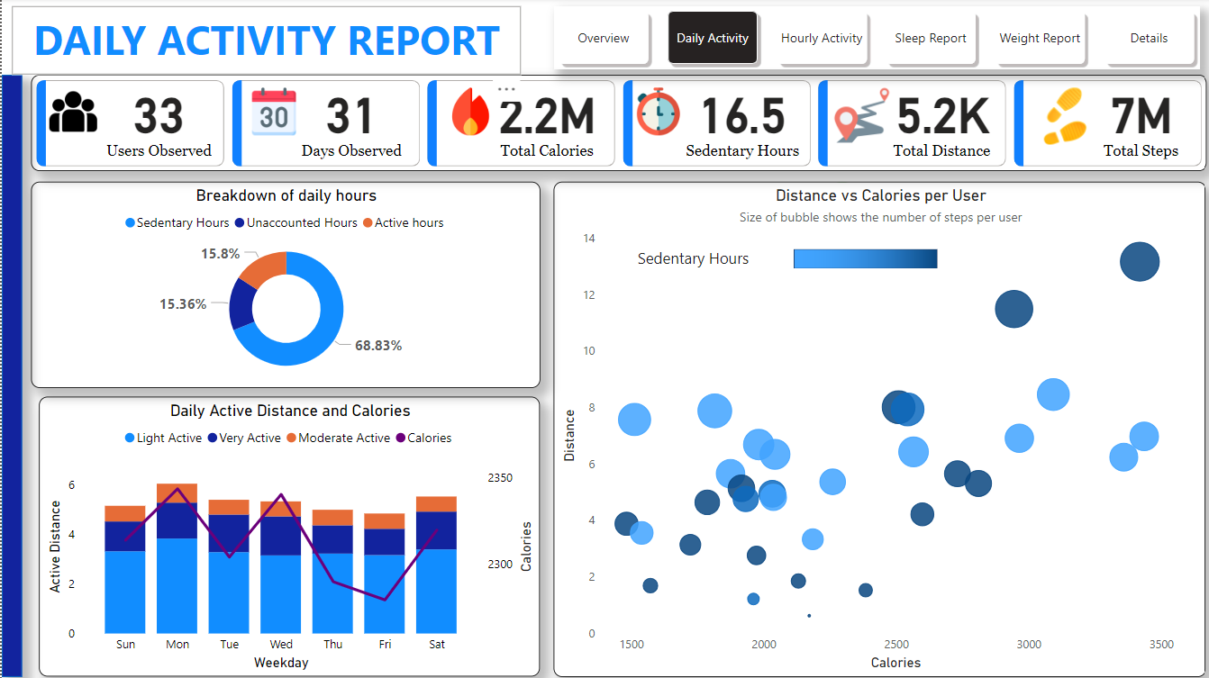Click the Distance vs Calories per User title
This screenshot has width=1209, height=678.
881,195
